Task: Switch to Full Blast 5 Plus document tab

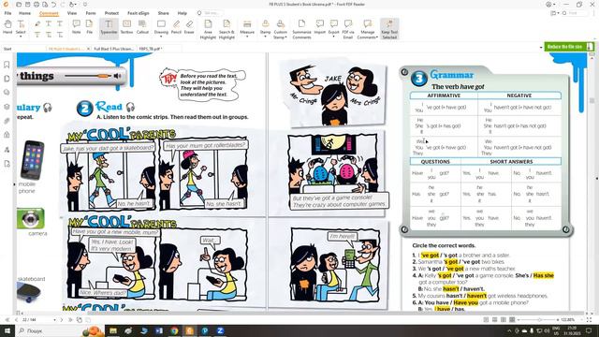Action: (x=113, y=49)
